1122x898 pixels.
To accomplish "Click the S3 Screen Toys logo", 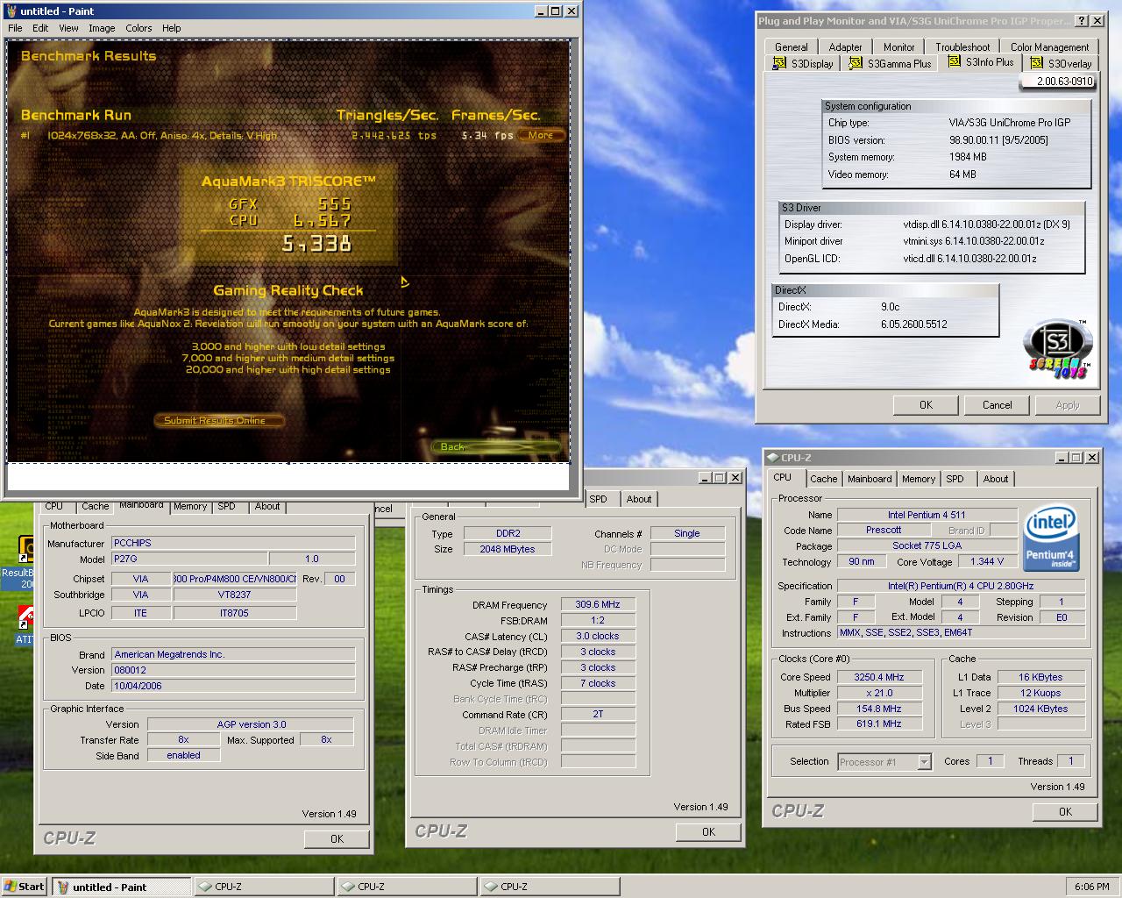I will point(1058,350).
